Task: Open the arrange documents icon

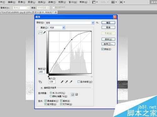Action: pos(113,2)
